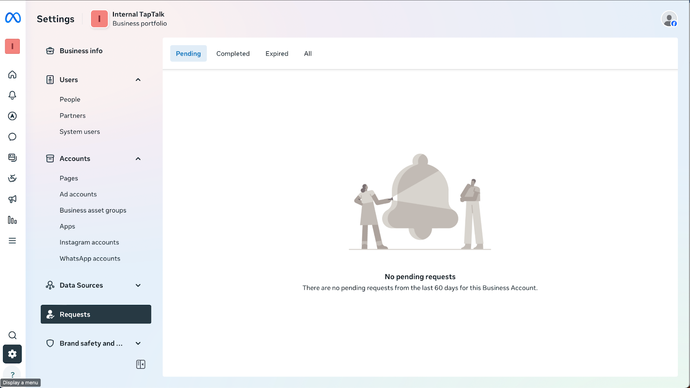Open the Inbox chat bubble icon
The height and width of the screenshot is (388, 690).
click(13, 137)
